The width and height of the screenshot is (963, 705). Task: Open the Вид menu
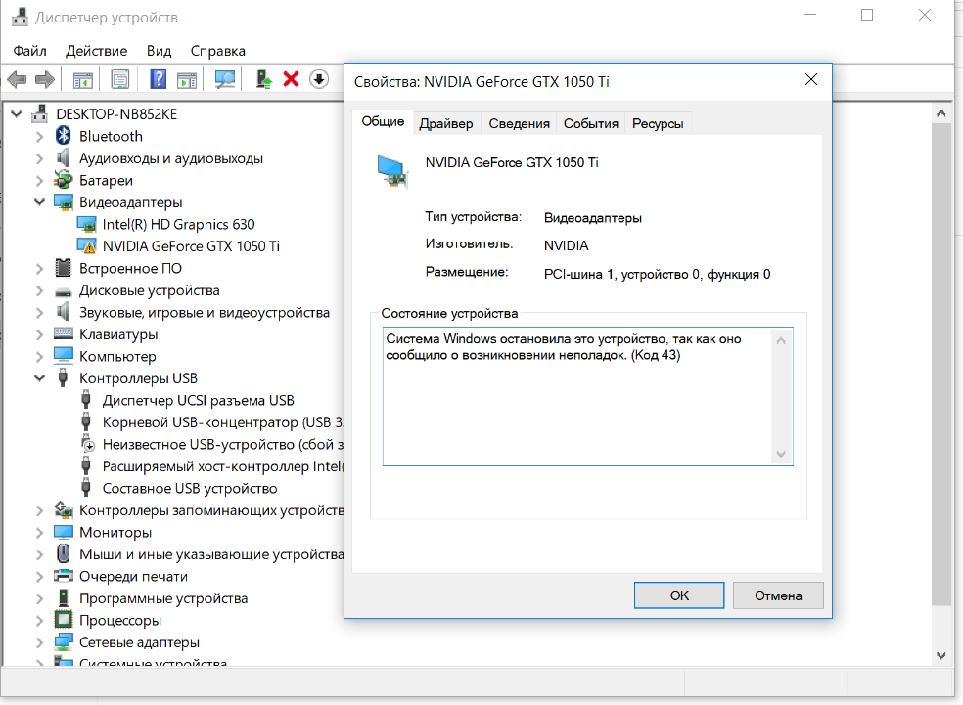click(159, 51)
